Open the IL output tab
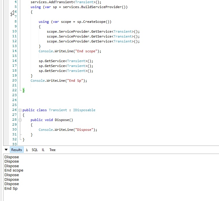 [43, 150]
